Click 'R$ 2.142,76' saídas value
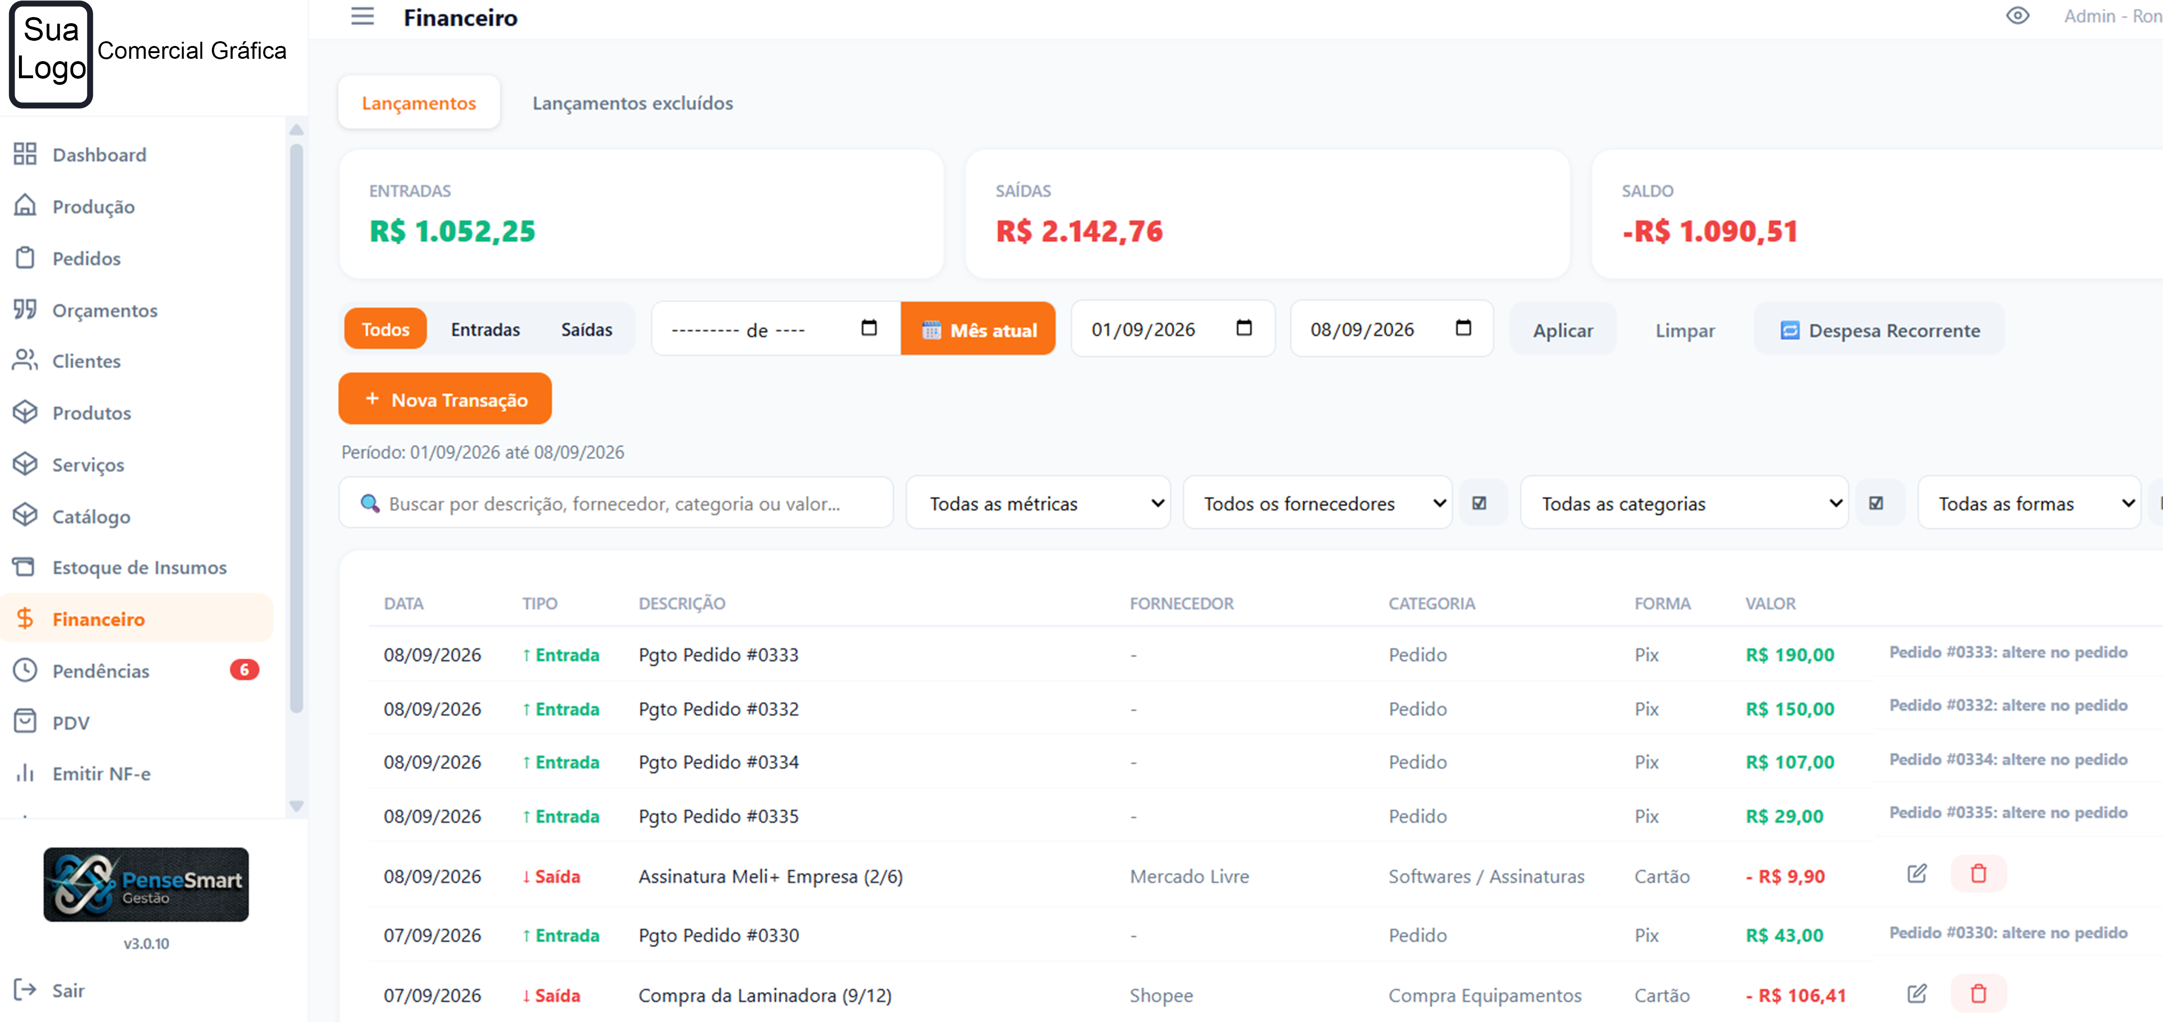 click(1079, 231)
